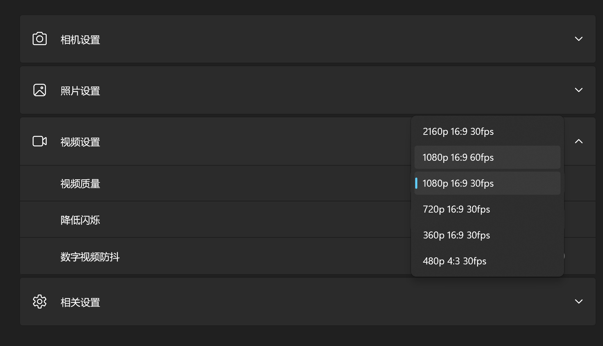Choose 1080p 16:9 60fps video quality
This screenshot has height=346, width=603.
(x=487, y=157)
